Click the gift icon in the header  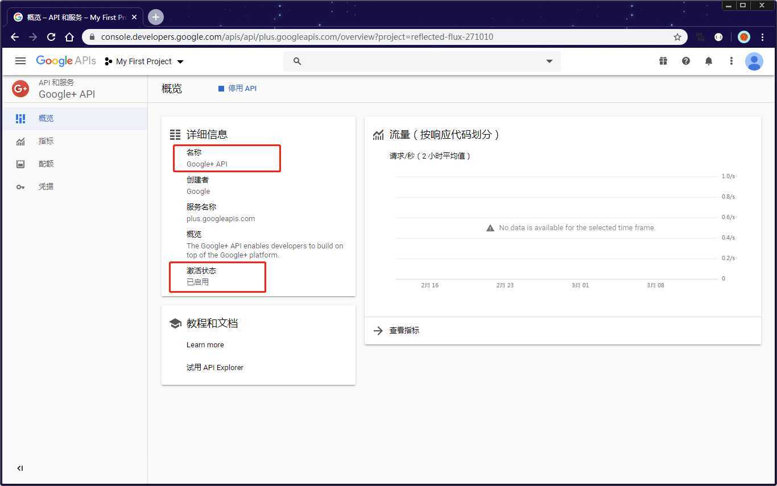pyautogui.click(x=663, y=61)
